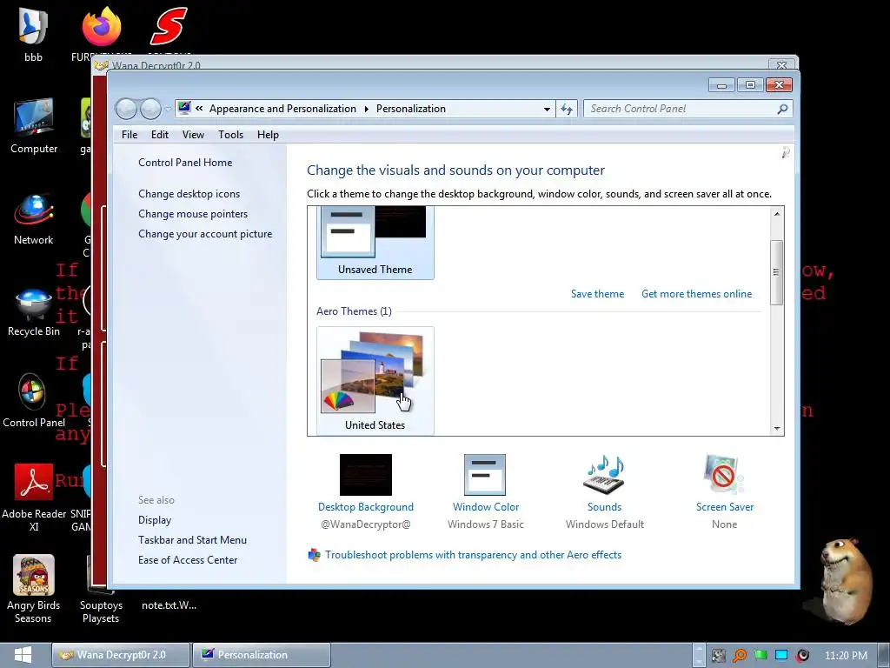Image resolution: width=890 pixels, height=668 pixels.
Task: Open the Sounds settings icon
Action: click(604, 474)
